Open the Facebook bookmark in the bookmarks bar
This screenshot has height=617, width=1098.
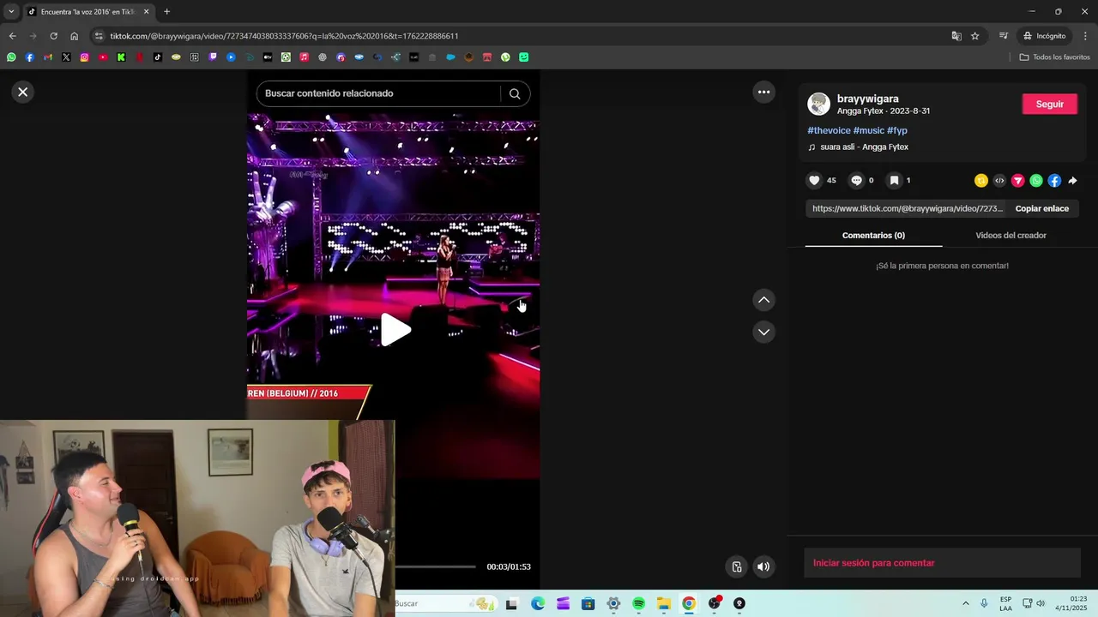pyautogui.click(x=29, y=57)
